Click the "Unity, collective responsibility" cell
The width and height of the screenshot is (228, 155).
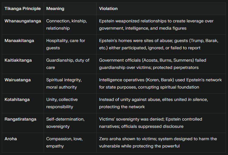coord(62,103)
